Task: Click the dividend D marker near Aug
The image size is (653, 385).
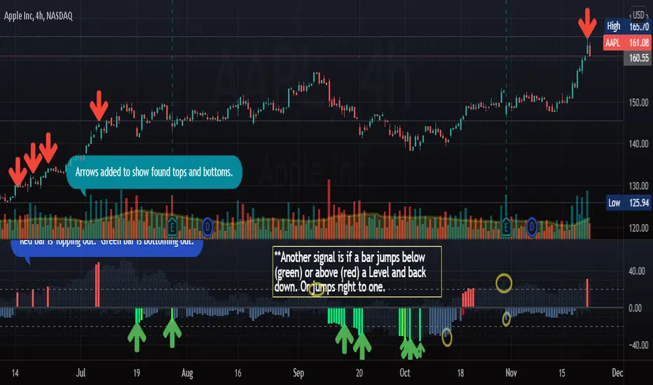Action: click(207, 227)
